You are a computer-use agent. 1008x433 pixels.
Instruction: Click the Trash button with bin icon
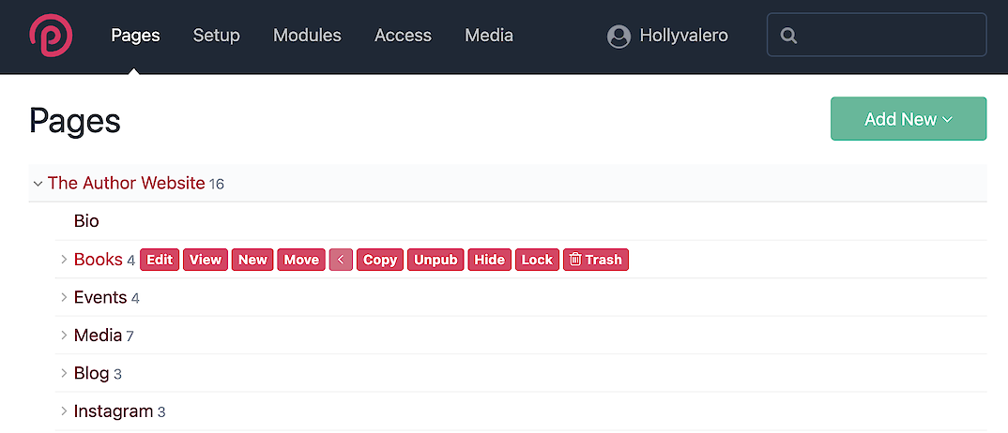tap(596, 260)
